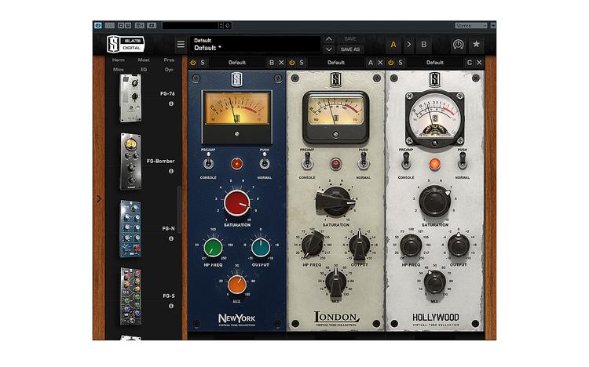This screenshot has width=589, height=367.
Task: Select the A preset slot
Action: coord(393,44)
